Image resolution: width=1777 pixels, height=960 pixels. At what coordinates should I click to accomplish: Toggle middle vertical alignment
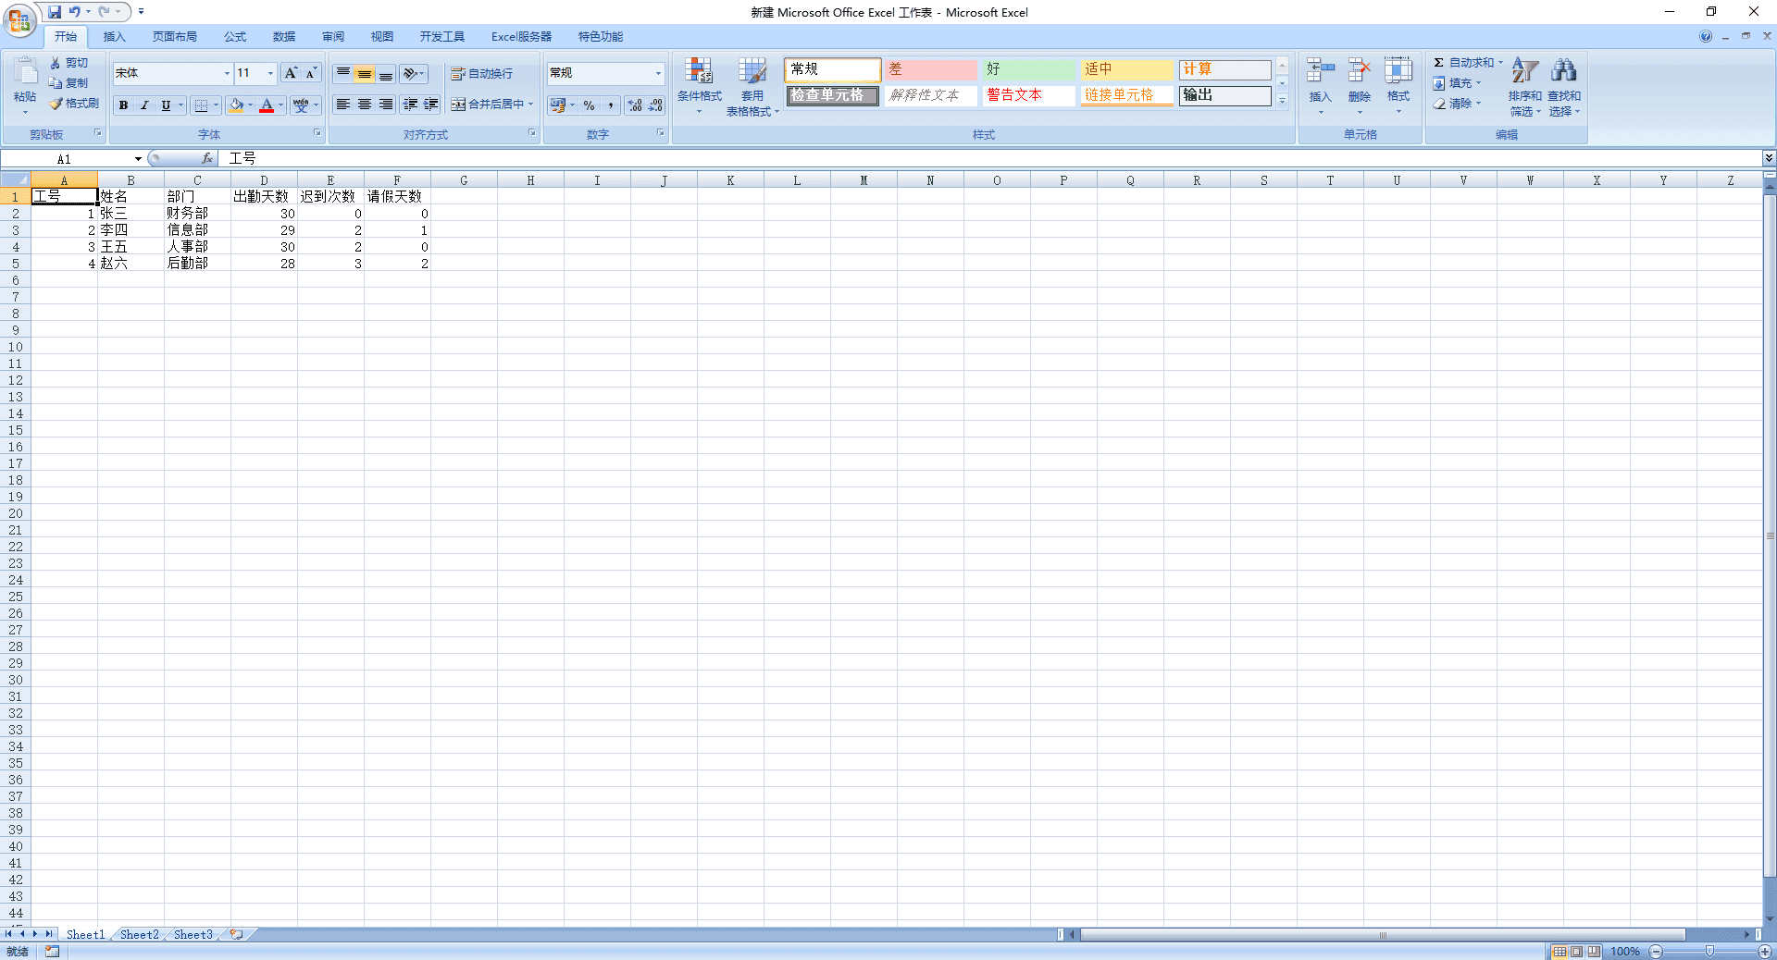coord(365,73)
